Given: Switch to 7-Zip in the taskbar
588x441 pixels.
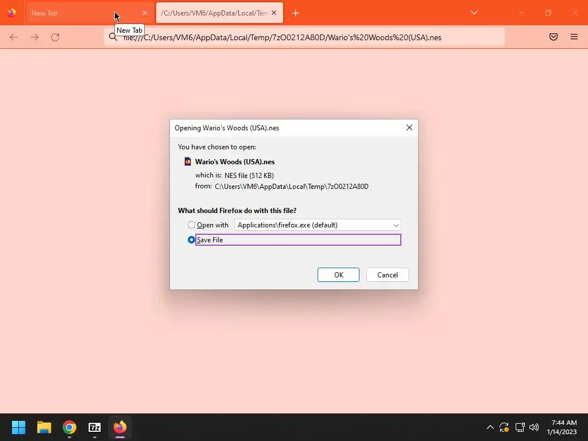Looking at the screenshot, I should (x=95, y=427).
